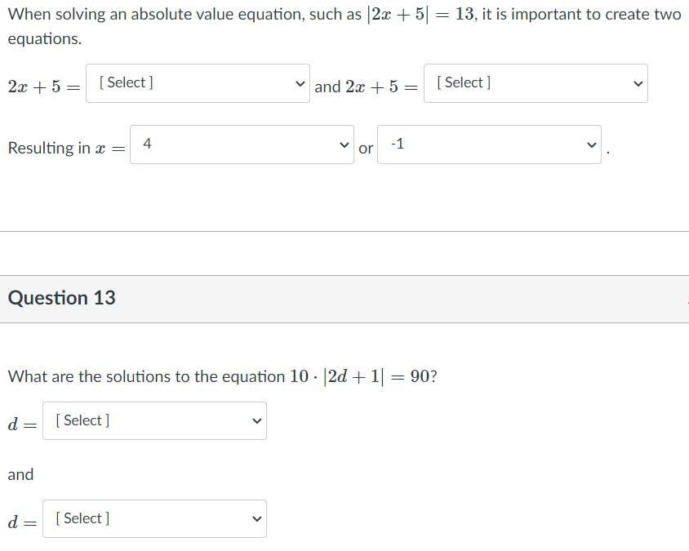Open the x dropdown currently showing 4
This screenshot has height=551, width=689.
click(241, 144)
